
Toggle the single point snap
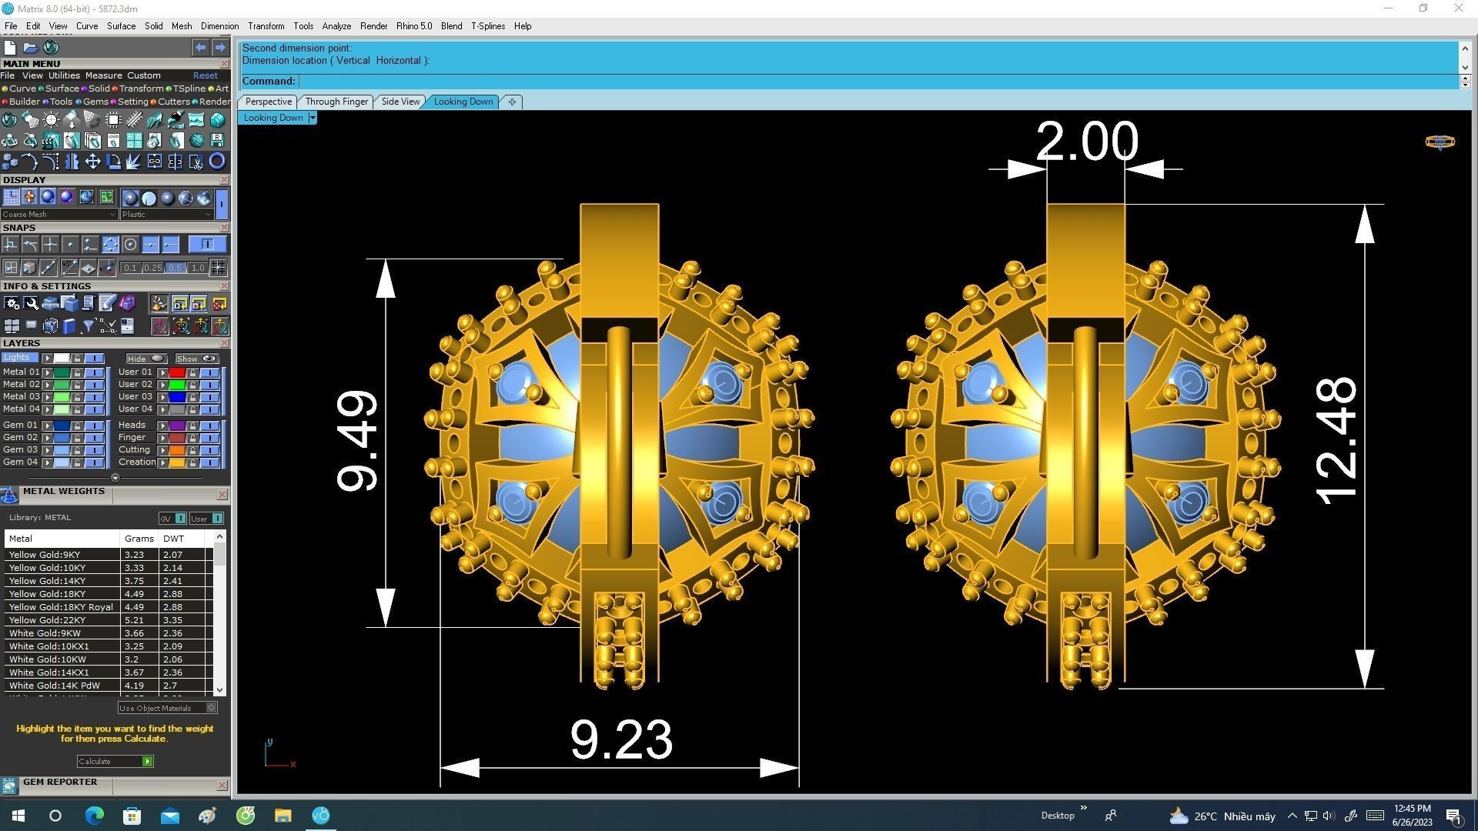point(70,245)
